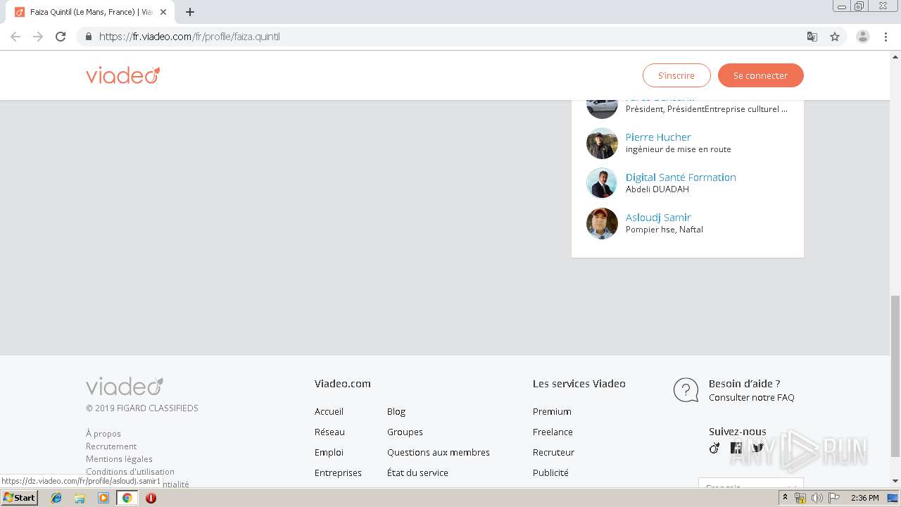Screen dimensions: 901x507
Task: Open Windows Media Player from taskbar
Action: tap(103, 498)
